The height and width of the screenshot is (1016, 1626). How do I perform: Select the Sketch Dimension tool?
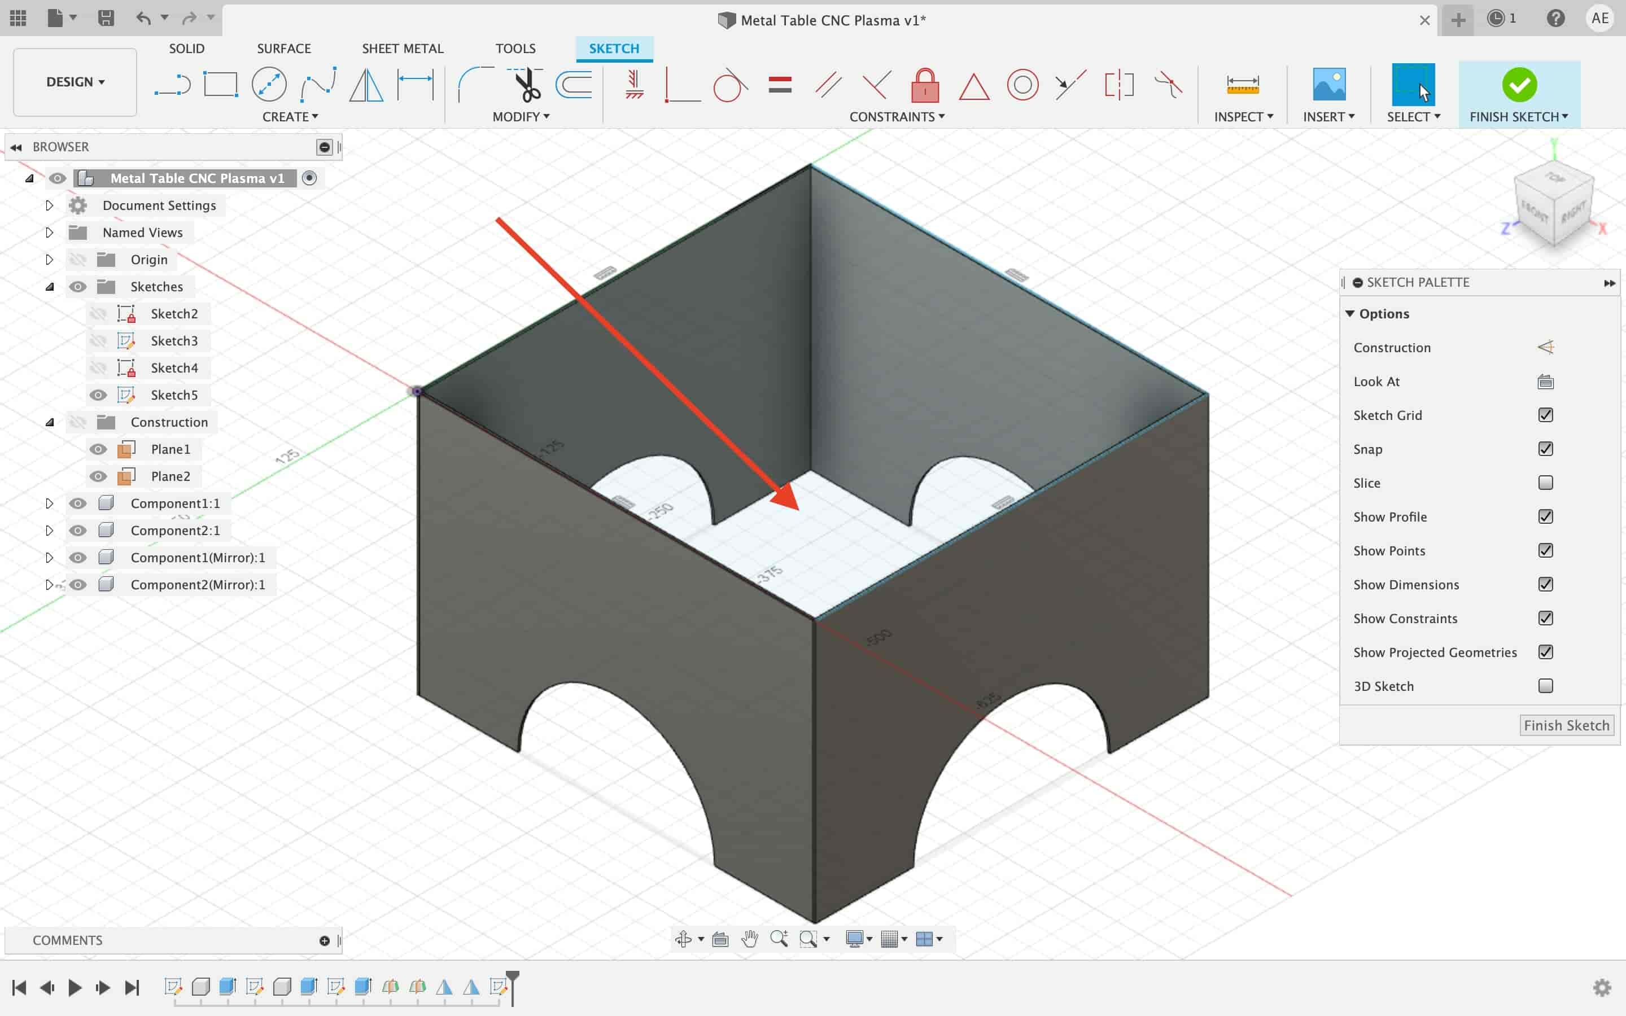click(415, 85)
